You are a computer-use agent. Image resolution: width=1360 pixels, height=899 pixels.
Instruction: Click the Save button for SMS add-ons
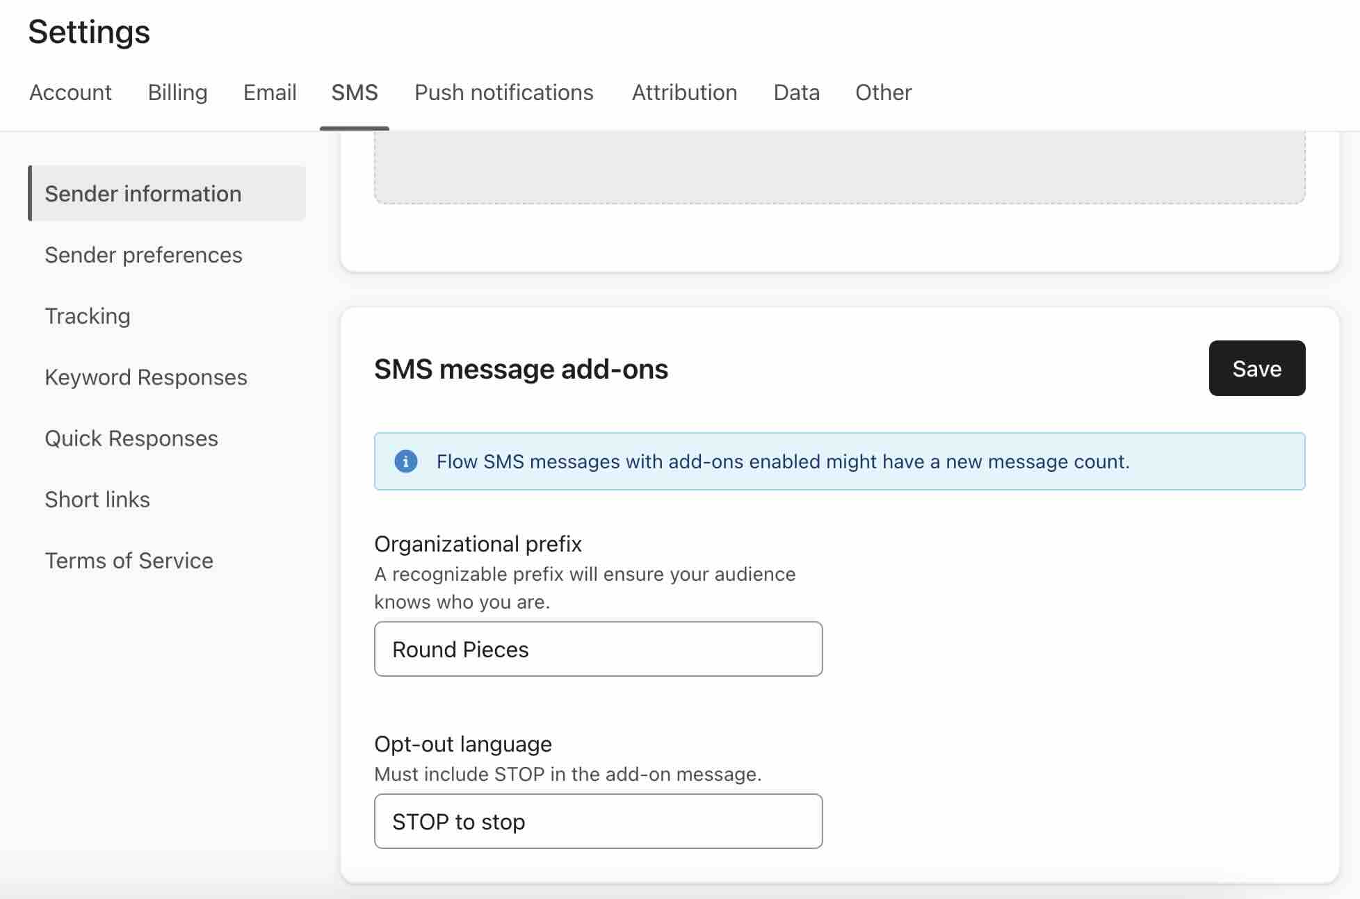pyautogui.click(x=1256, y=368)
